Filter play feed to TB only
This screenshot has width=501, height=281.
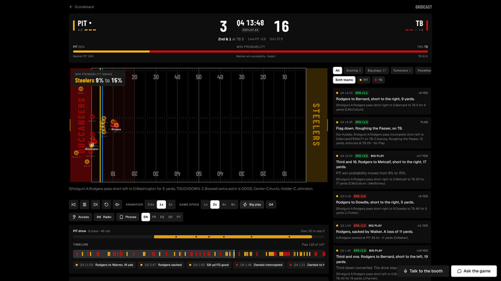(x=379, y=80)
